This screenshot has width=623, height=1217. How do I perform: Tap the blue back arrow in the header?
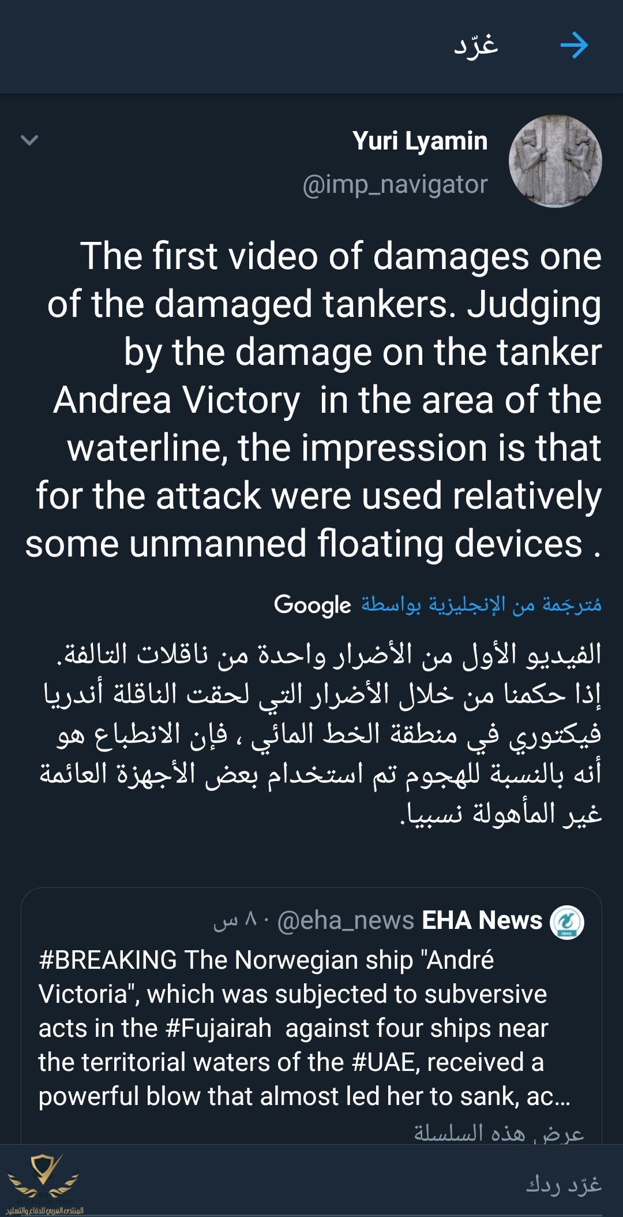pos(574,46)
